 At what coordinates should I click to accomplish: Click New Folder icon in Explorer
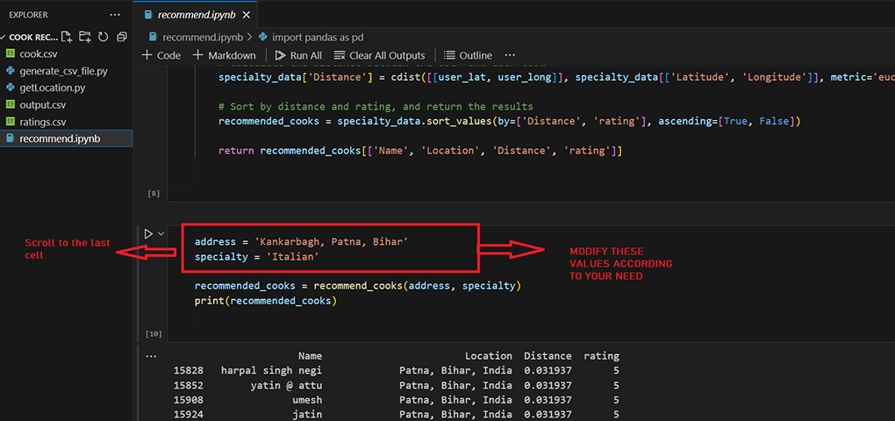click(85, 37)
